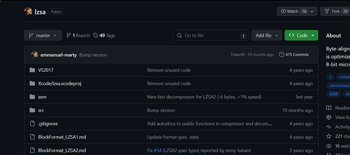
Task: Click the fork icon in Fork button
Action: (x=327, y=11)
